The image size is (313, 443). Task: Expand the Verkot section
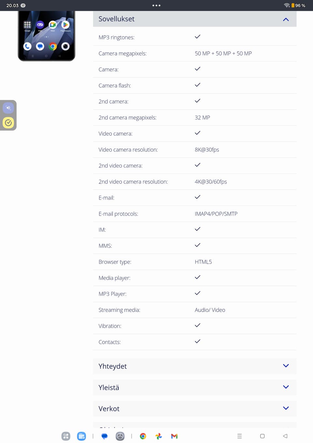point(286,408)
